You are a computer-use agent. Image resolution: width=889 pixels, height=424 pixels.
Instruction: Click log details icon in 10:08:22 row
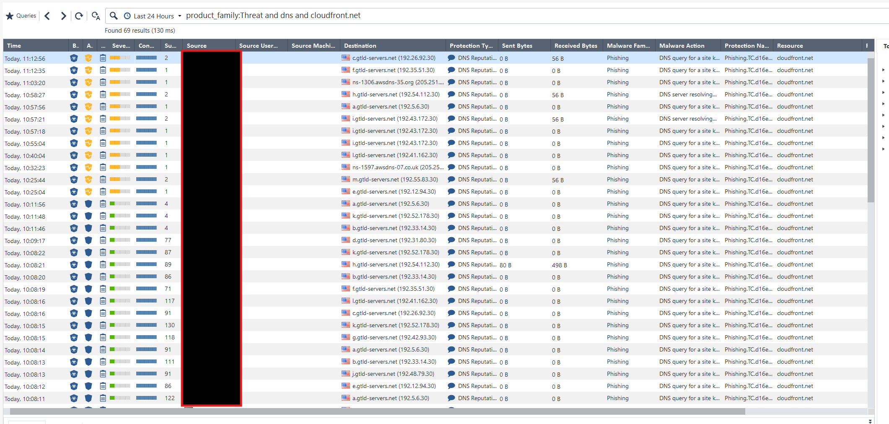[103, 252]
